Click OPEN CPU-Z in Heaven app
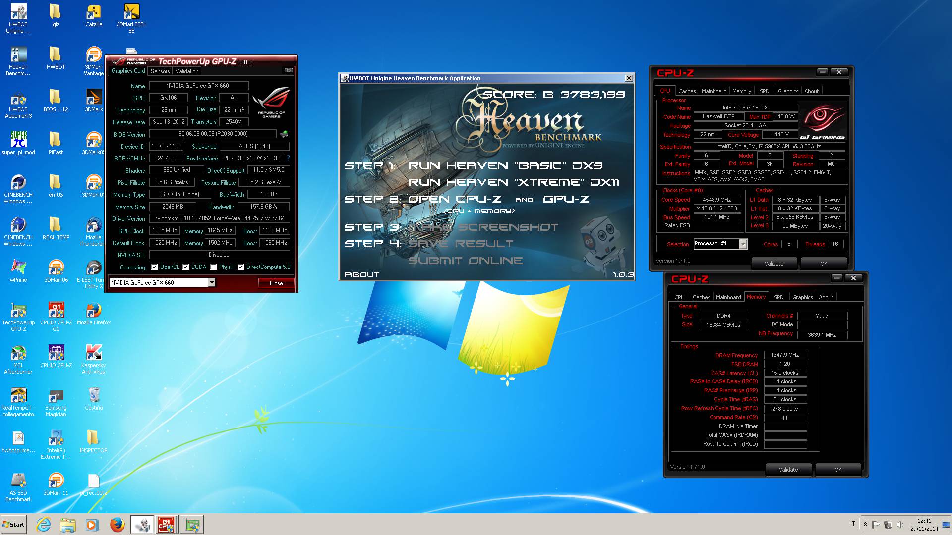Screen dimensions: 952x535 point(455,199)
